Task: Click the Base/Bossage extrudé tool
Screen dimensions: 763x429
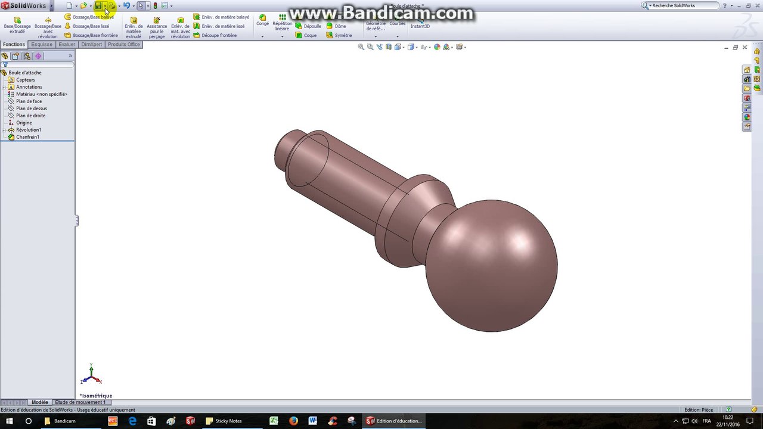Action: pyautogui.click(x=17, y=25)
